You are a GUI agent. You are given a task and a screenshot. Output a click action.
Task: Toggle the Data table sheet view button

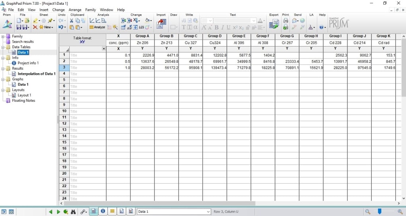94,211
